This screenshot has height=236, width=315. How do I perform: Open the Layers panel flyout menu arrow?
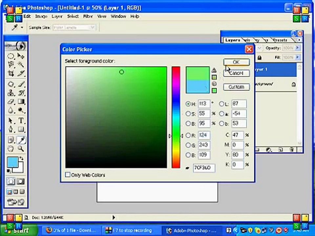(299, 40)
